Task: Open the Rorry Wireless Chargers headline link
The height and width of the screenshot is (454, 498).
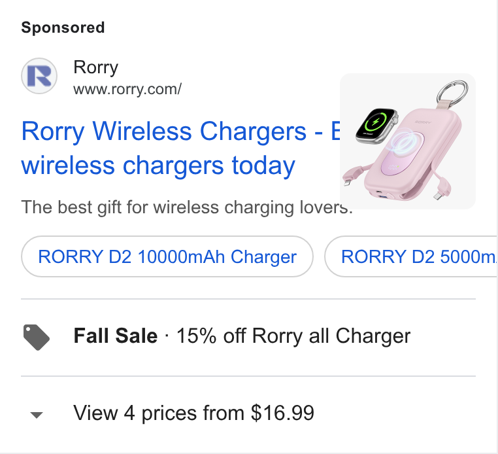Action: click(x=180, y=148)
